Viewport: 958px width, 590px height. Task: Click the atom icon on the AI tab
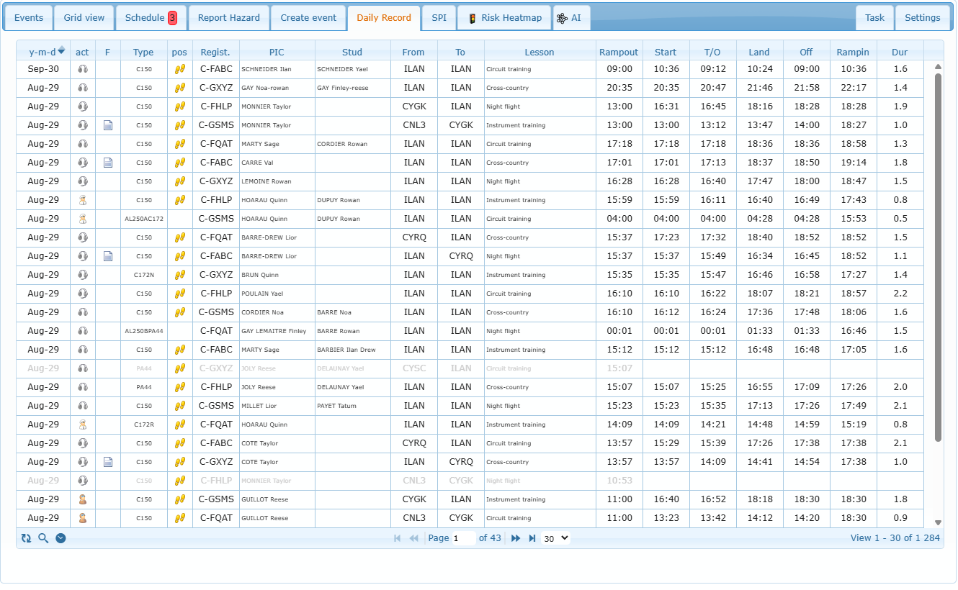(562, 19)
